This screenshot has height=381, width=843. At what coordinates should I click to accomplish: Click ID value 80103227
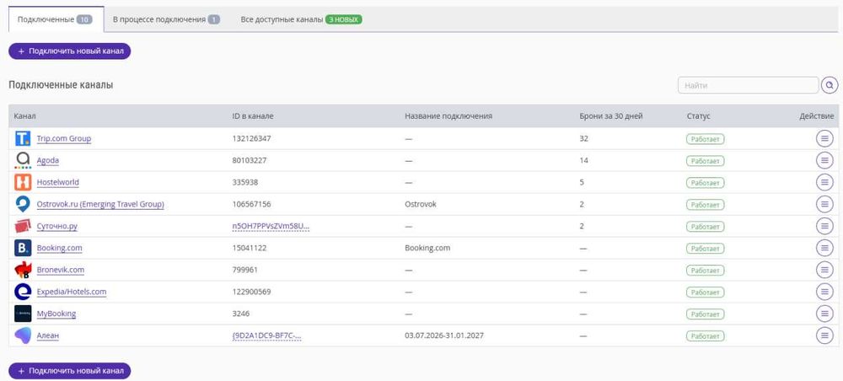click(250, 160)
